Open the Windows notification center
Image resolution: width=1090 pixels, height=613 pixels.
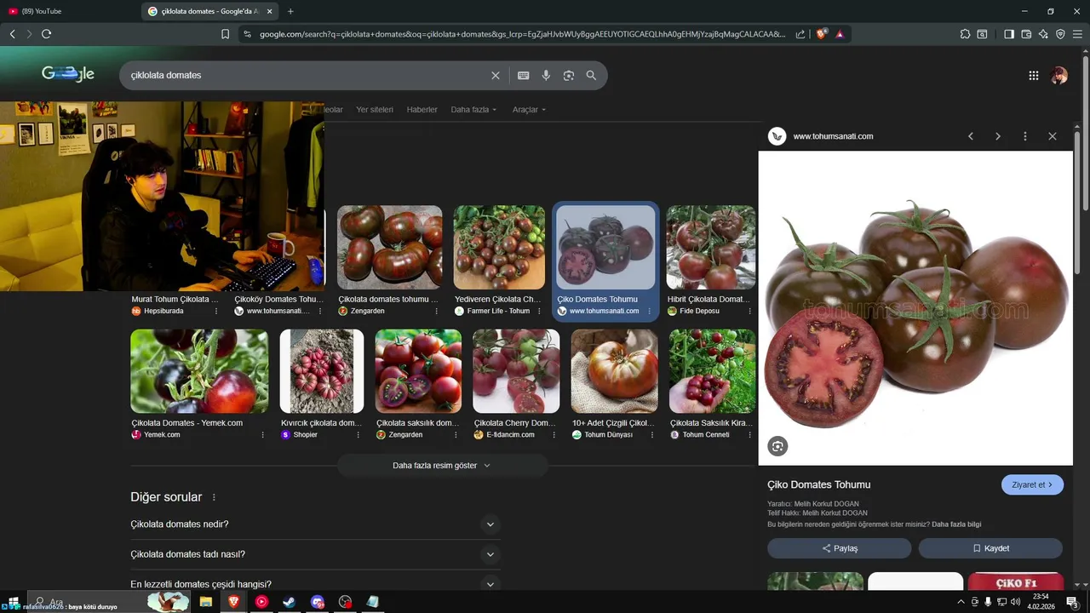point(1073,602)
